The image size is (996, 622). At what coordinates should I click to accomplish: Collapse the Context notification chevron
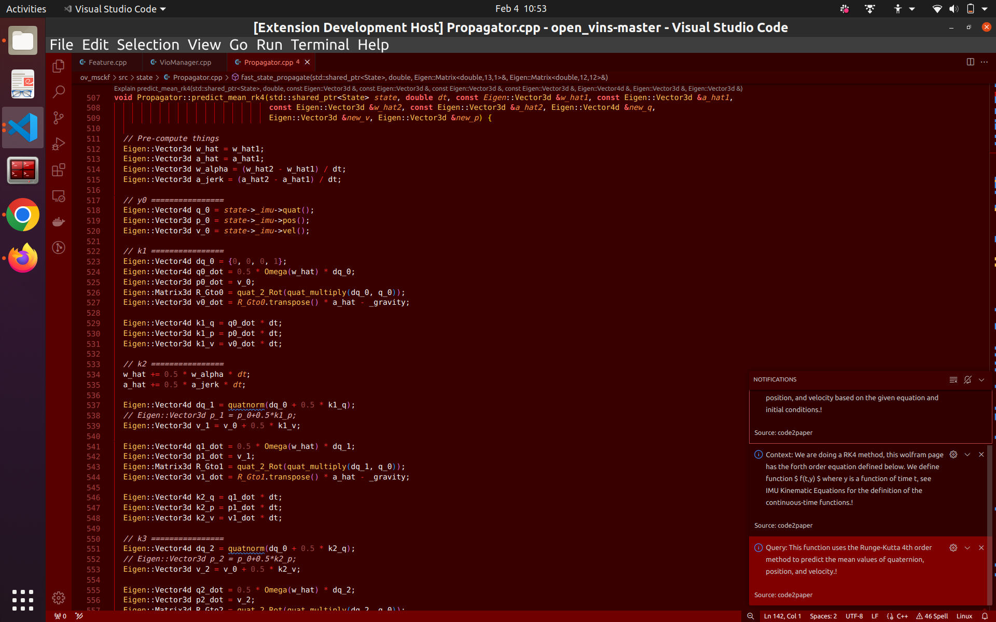[x=967, y=455]
